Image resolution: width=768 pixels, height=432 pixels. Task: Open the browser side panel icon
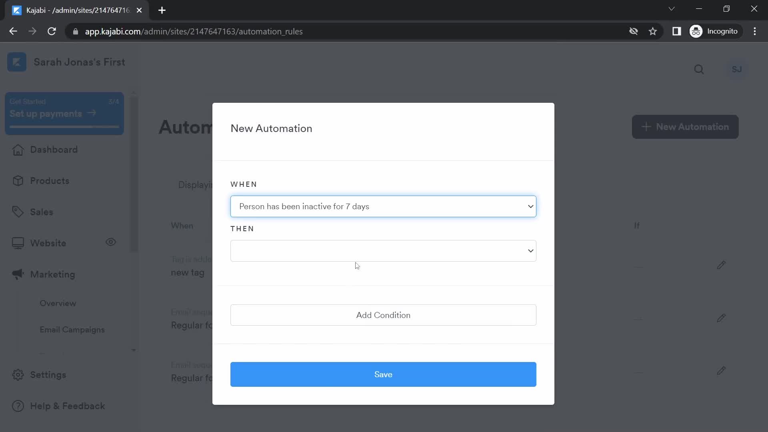[x=676, y=31]
